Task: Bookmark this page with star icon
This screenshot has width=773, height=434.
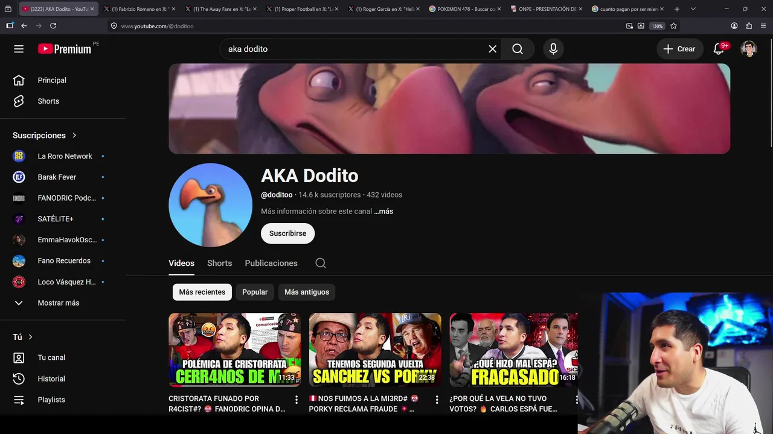Action: 673,26
